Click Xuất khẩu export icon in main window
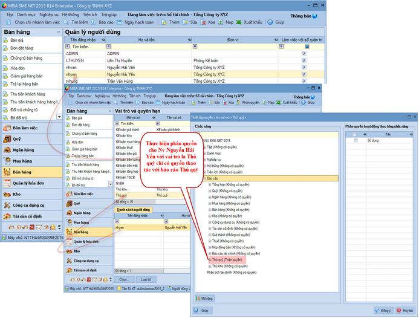Screen dimensions: 419x318 point(239,22)
